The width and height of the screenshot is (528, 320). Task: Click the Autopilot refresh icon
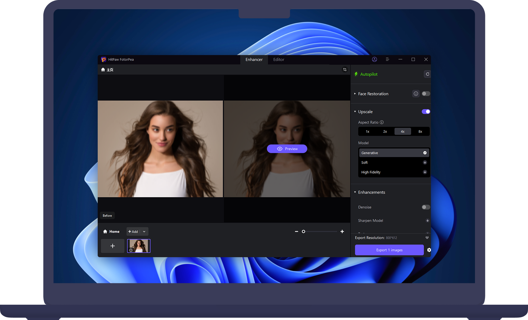click(x=427, y=74)
